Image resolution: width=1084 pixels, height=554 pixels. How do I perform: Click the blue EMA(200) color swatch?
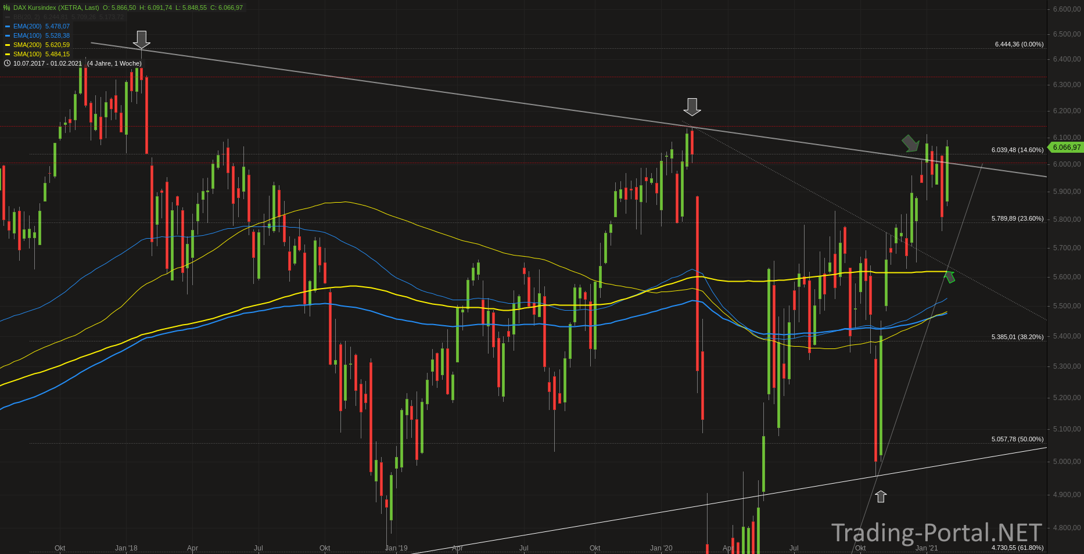8,26
